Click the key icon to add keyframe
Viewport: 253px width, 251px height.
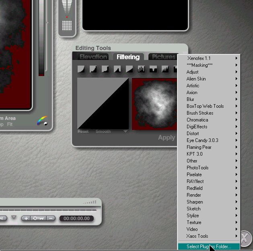[38, 218]
